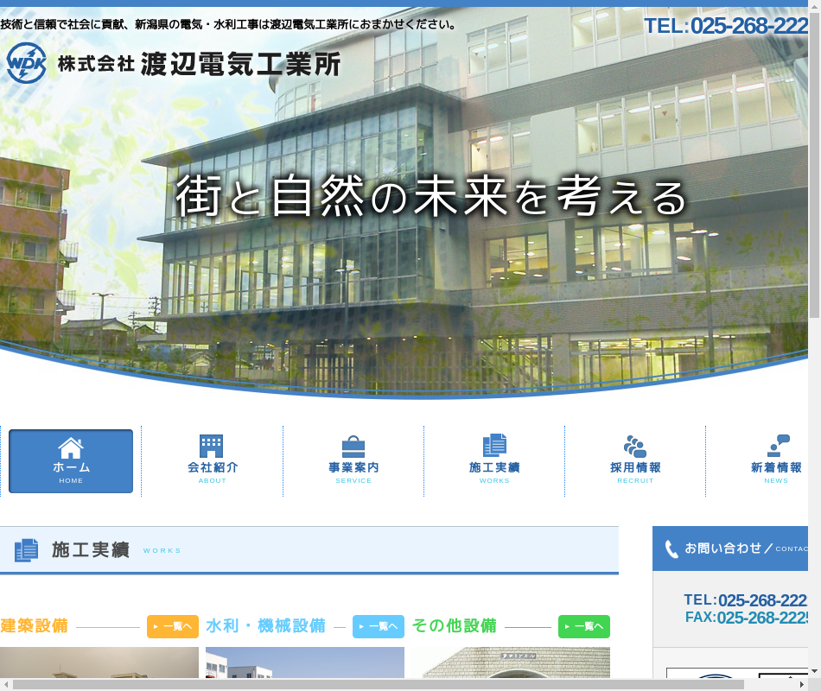Click the documents icon in 施工実績 heading
Image resolution: width=821 pixels, height=691 pixels.
click(27, 550)
